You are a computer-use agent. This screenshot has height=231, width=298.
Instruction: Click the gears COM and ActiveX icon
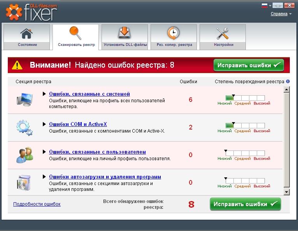tap(24, 128)
